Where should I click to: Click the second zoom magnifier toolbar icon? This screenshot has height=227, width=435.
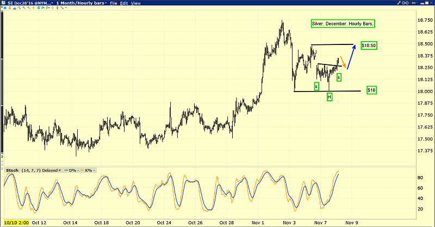[29, 8]
